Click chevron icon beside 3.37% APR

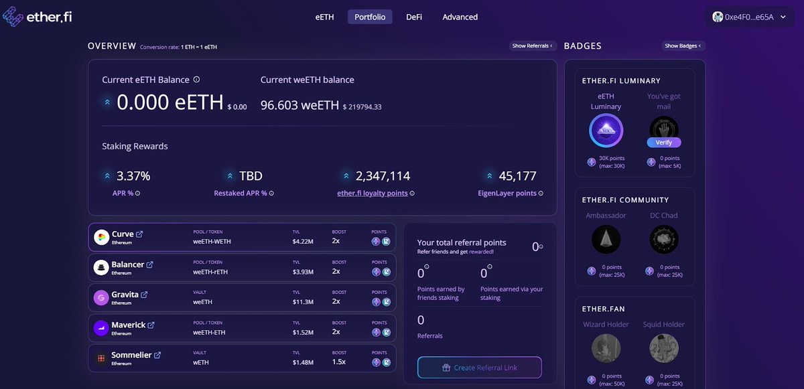(x=107, y=176)
